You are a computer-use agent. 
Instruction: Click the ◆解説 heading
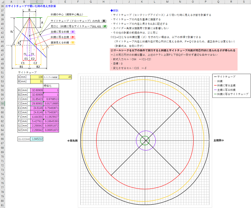pos(114,11)
